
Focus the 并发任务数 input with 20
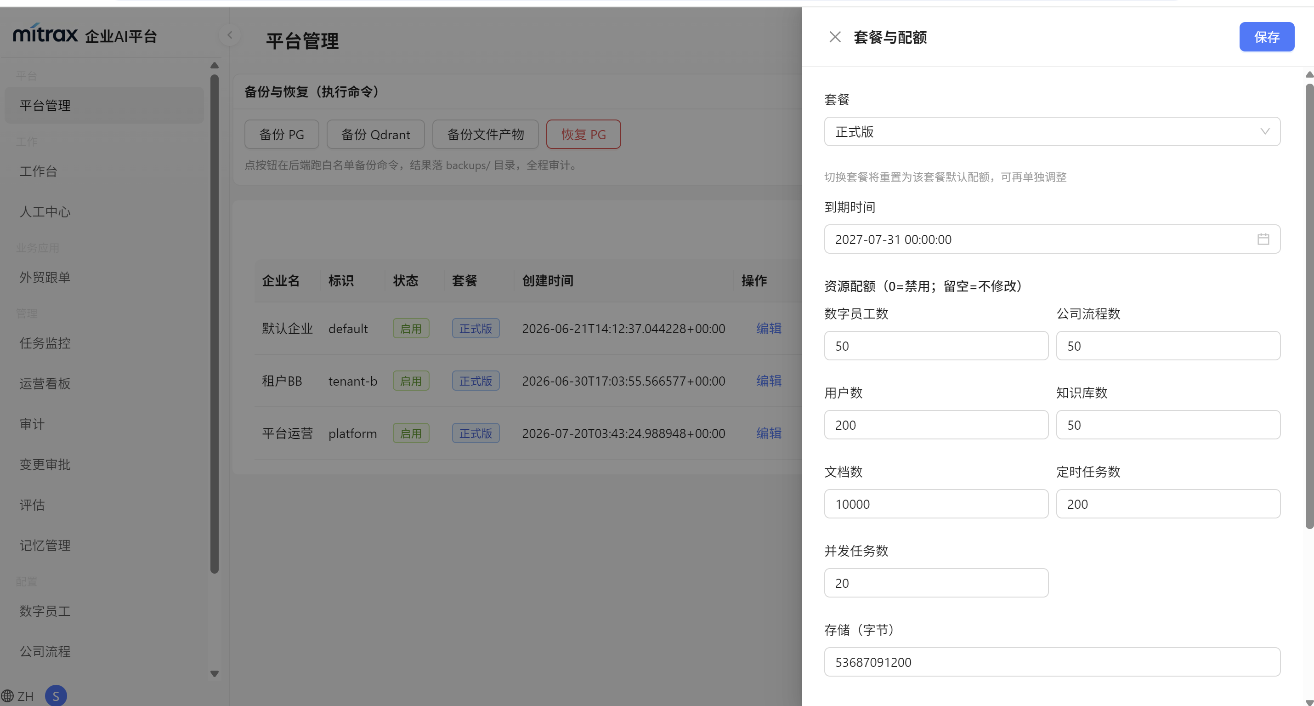point(936,583)
